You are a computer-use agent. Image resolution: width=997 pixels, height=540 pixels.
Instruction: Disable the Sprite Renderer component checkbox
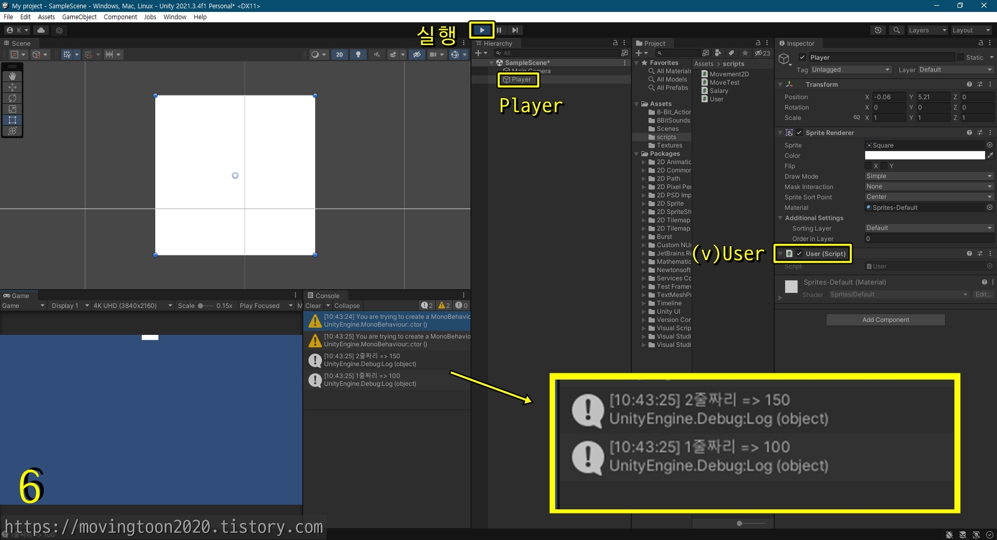tap(799, 133)
